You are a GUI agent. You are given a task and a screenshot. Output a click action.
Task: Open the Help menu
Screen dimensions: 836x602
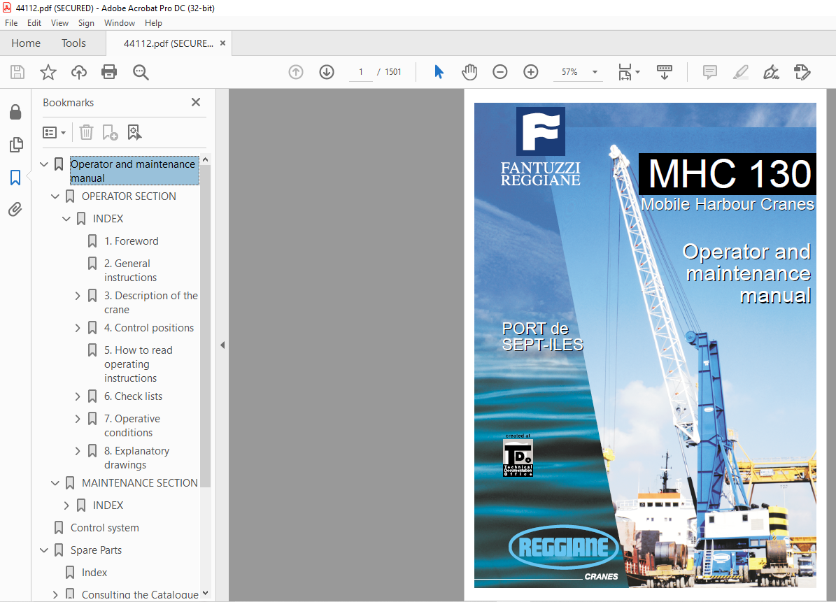[x=153, y=23]
